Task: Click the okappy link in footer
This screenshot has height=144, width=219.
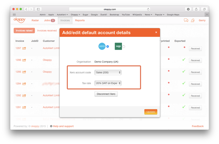Action: 35,126
